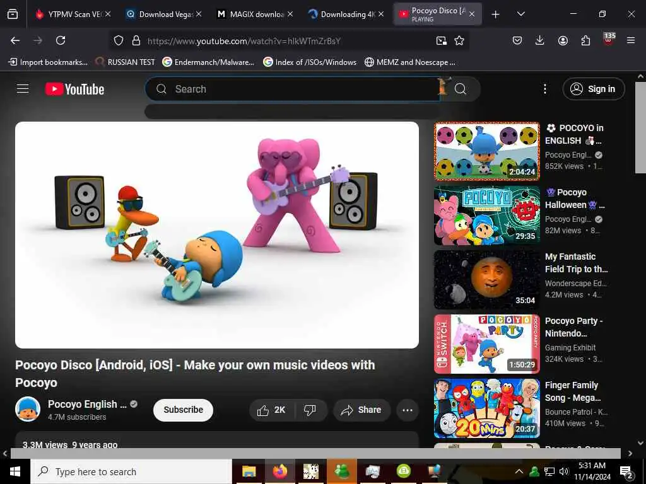Viewport: 646px width, 484px height.
Task: Close the Pocoyo Disco tab
Action: click(472, 14)
